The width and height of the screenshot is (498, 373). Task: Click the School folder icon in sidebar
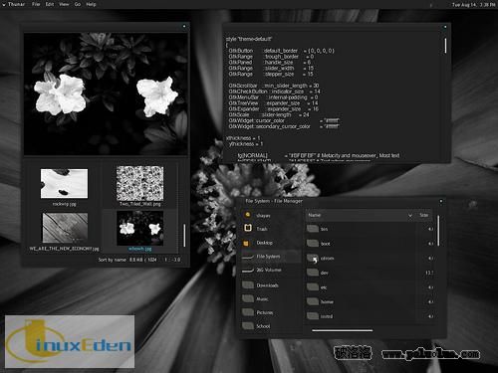coord(248,326)
